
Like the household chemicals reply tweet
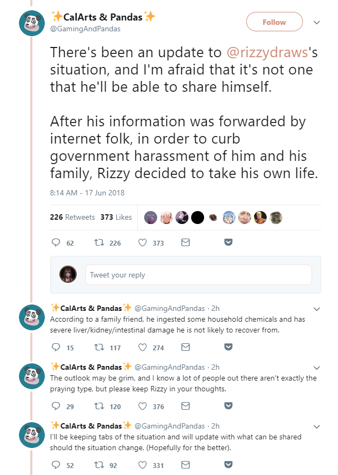click(143, 347)
